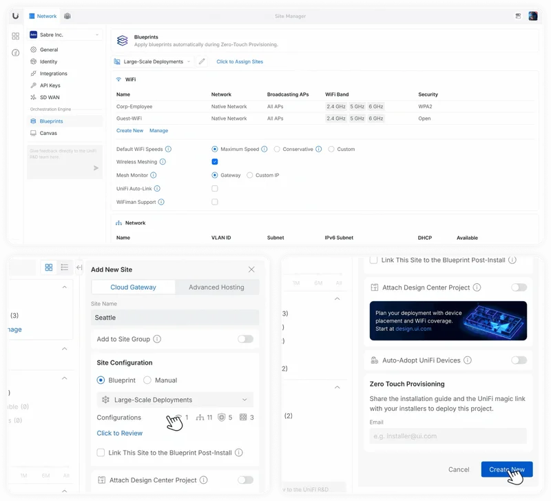Select Maximum Speed radio button
The image size is (551, 501).
pyautogui.click(x=215, y=149)
